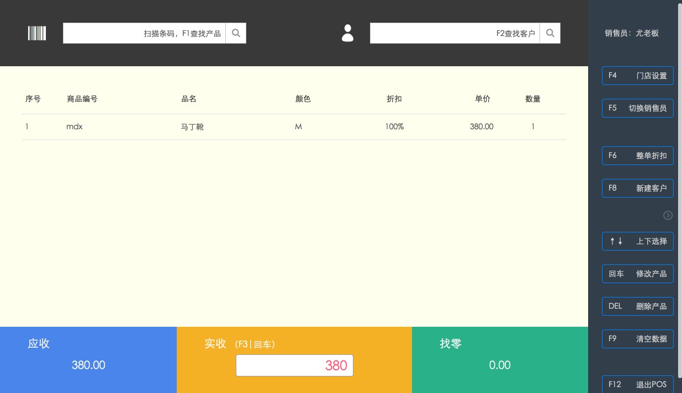
Task: Open F4 store settings
Action: click(x=637, y=76)
